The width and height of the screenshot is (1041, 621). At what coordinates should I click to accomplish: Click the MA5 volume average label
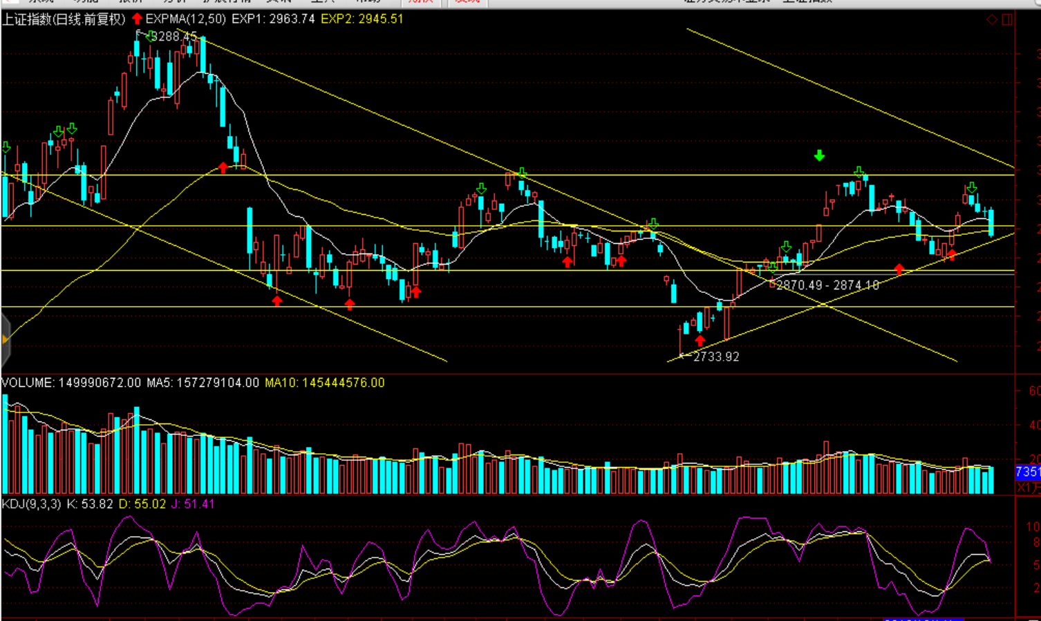pos(203,383)
